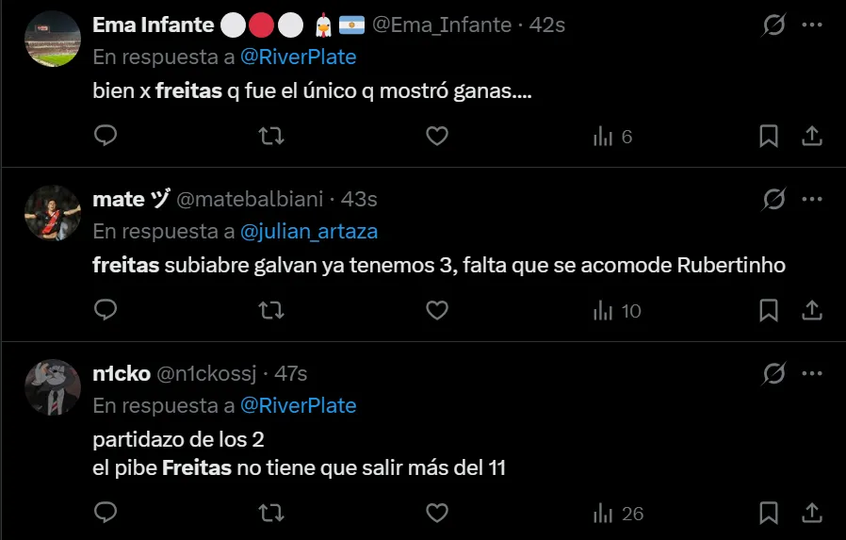Repost Ema Infante's tweet
846x540 pixels.
coord(271,137)
